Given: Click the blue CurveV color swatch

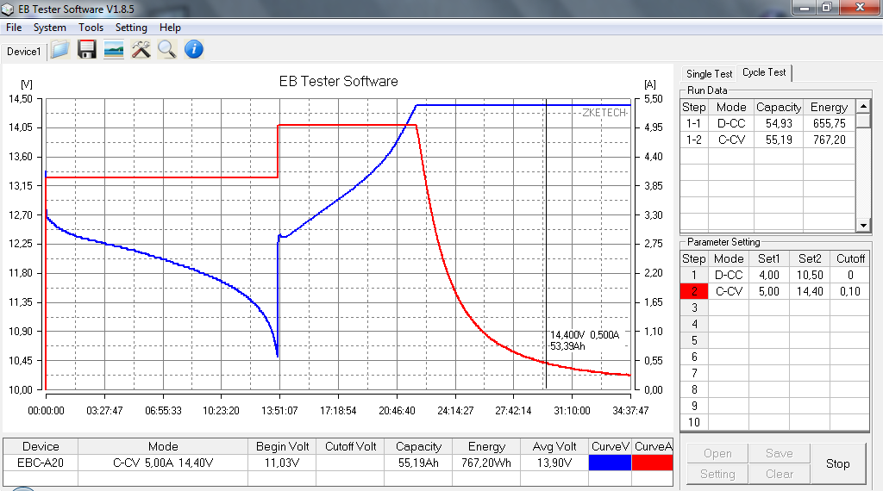Looking at the screenshot, I should 611,463.
